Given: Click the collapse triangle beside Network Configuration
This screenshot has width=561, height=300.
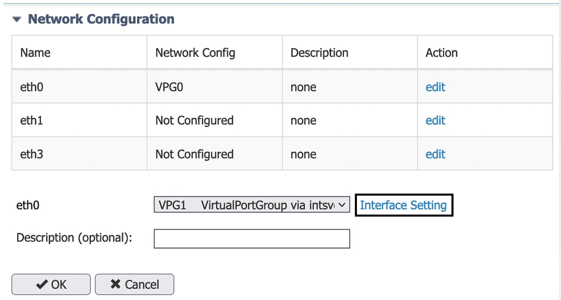Looking at the screenshot, I should (16, 19).
